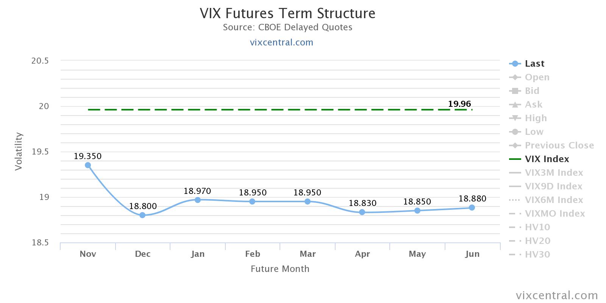Click the Nov data point at 19.350

[x=88, y=165]
